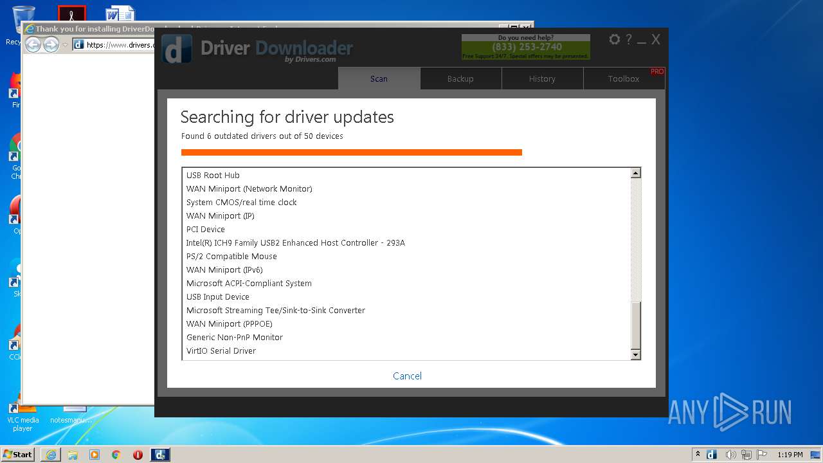Open the help question mark icon
The width and height of the screenshot is (823, 463).
[629, 40]
